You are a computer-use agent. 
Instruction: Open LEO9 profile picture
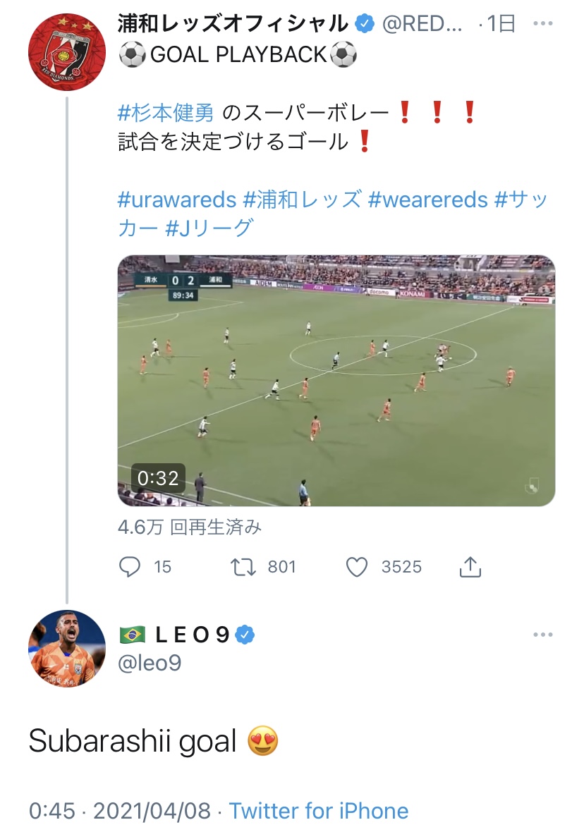pyautogui.click(x=67, y=649)
